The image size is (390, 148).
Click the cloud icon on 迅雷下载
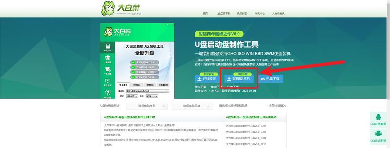(x=263, y=79)
